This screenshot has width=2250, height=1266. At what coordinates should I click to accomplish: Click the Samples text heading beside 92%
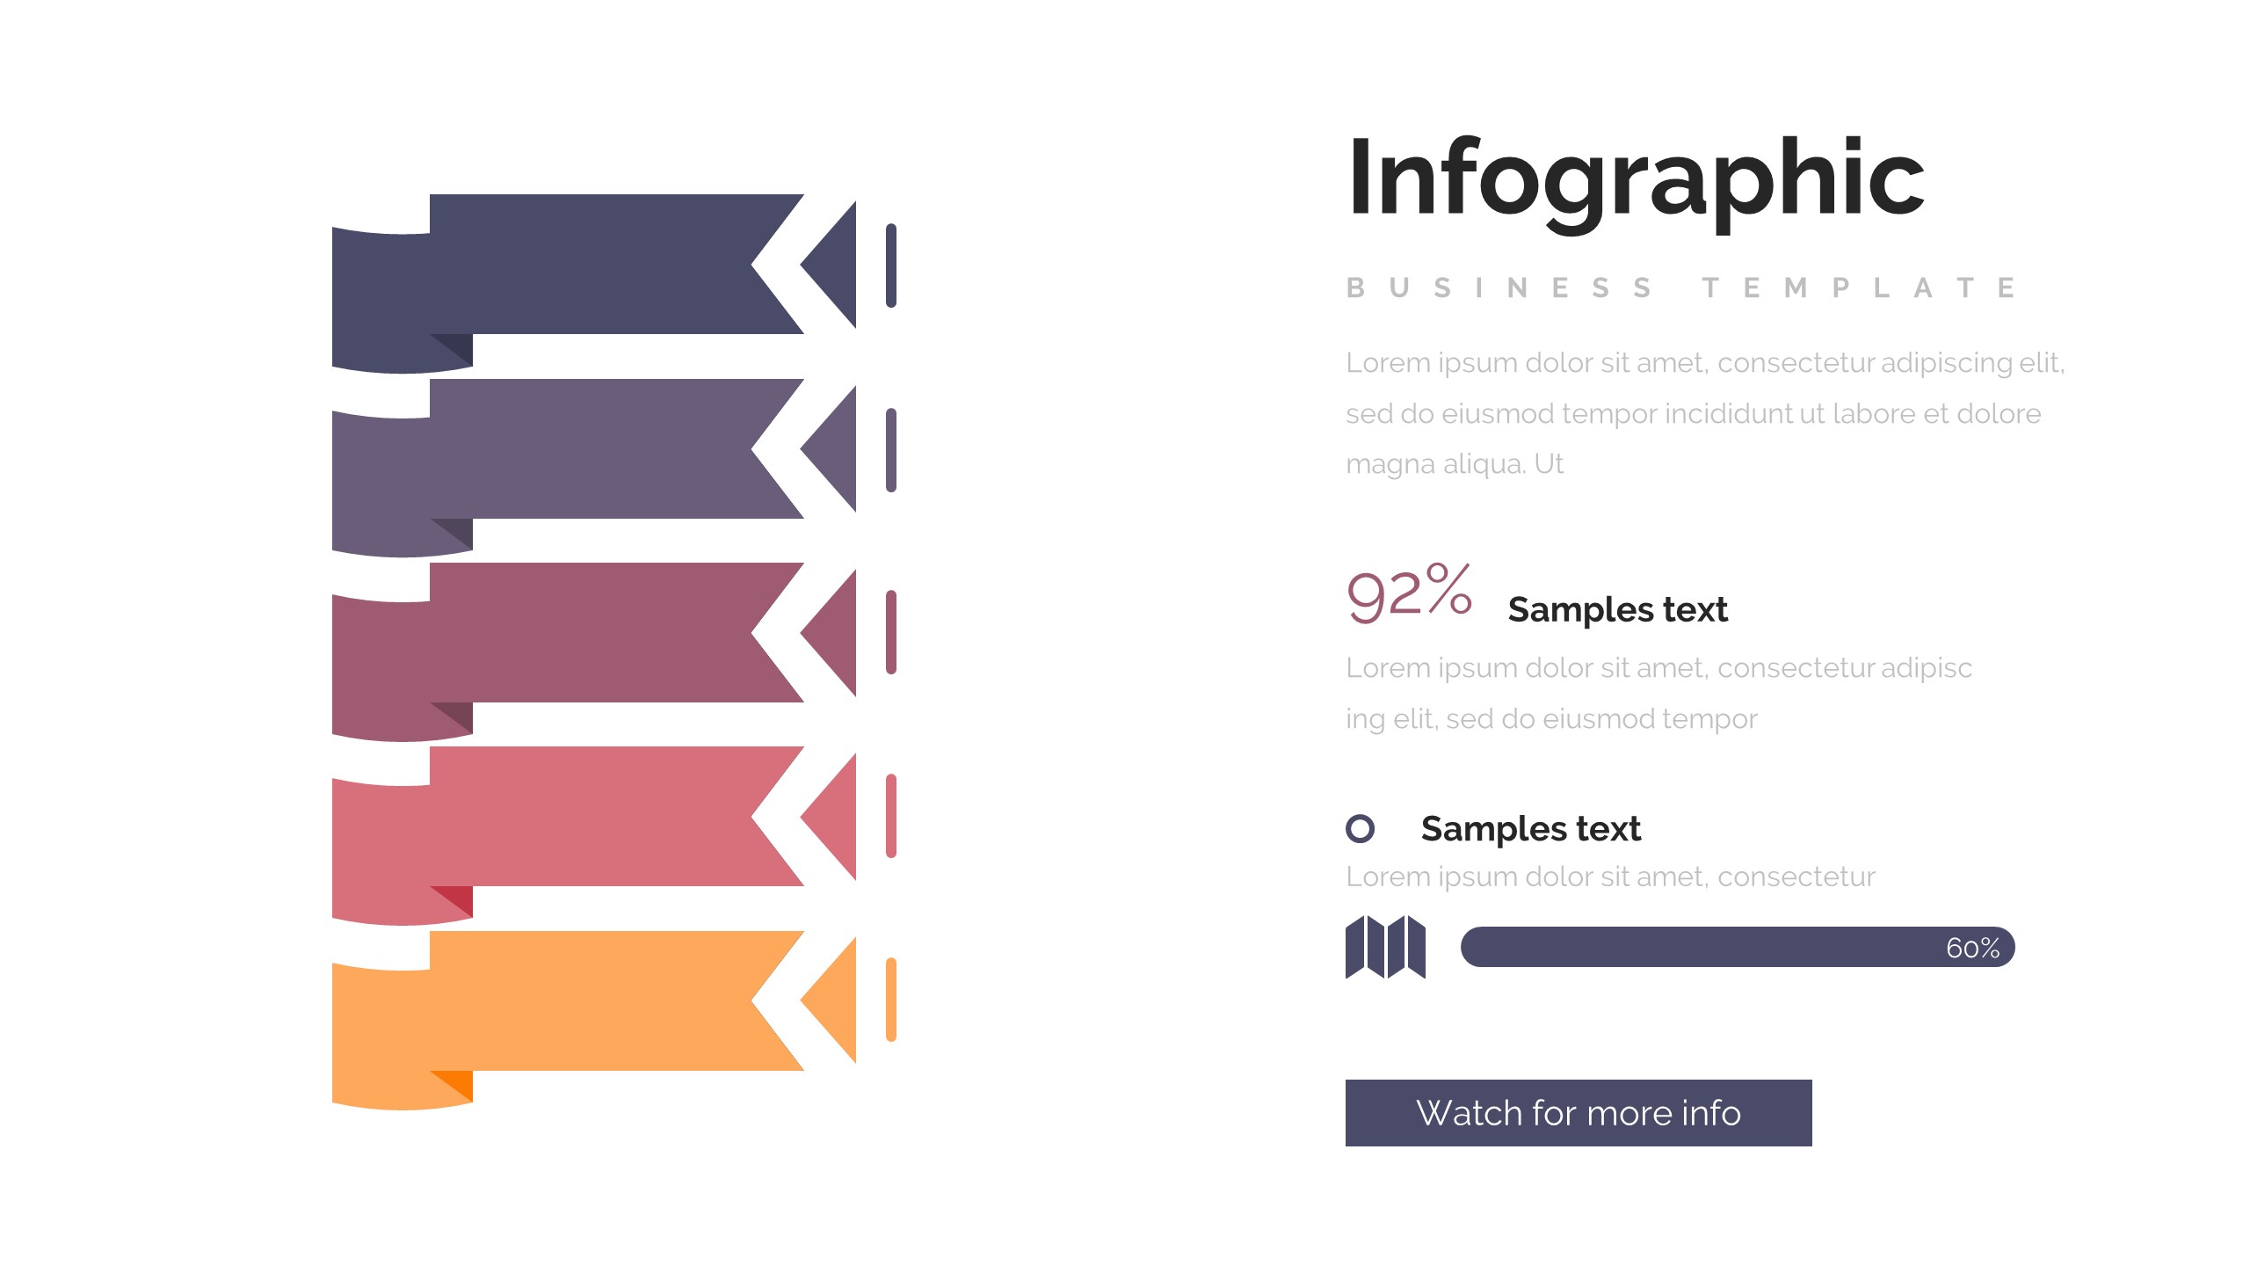coord(1617,609)
